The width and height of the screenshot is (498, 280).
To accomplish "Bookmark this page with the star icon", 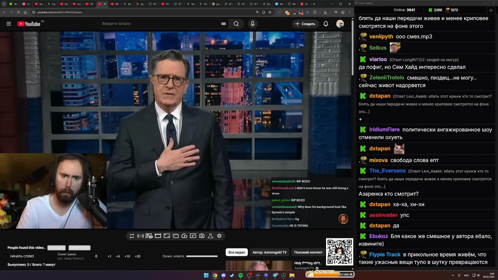I will click(270, 12).
